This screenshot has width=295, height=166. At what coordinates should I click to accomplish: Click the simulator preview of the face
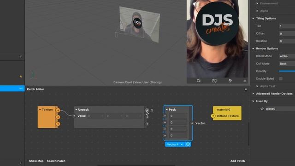tap(217, 39)
